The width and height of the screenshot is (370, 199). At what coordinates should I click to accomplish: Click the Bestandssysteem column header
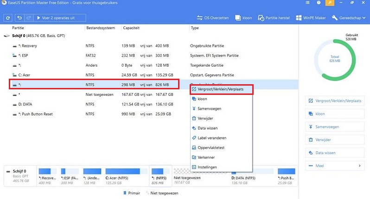[101, 28]
